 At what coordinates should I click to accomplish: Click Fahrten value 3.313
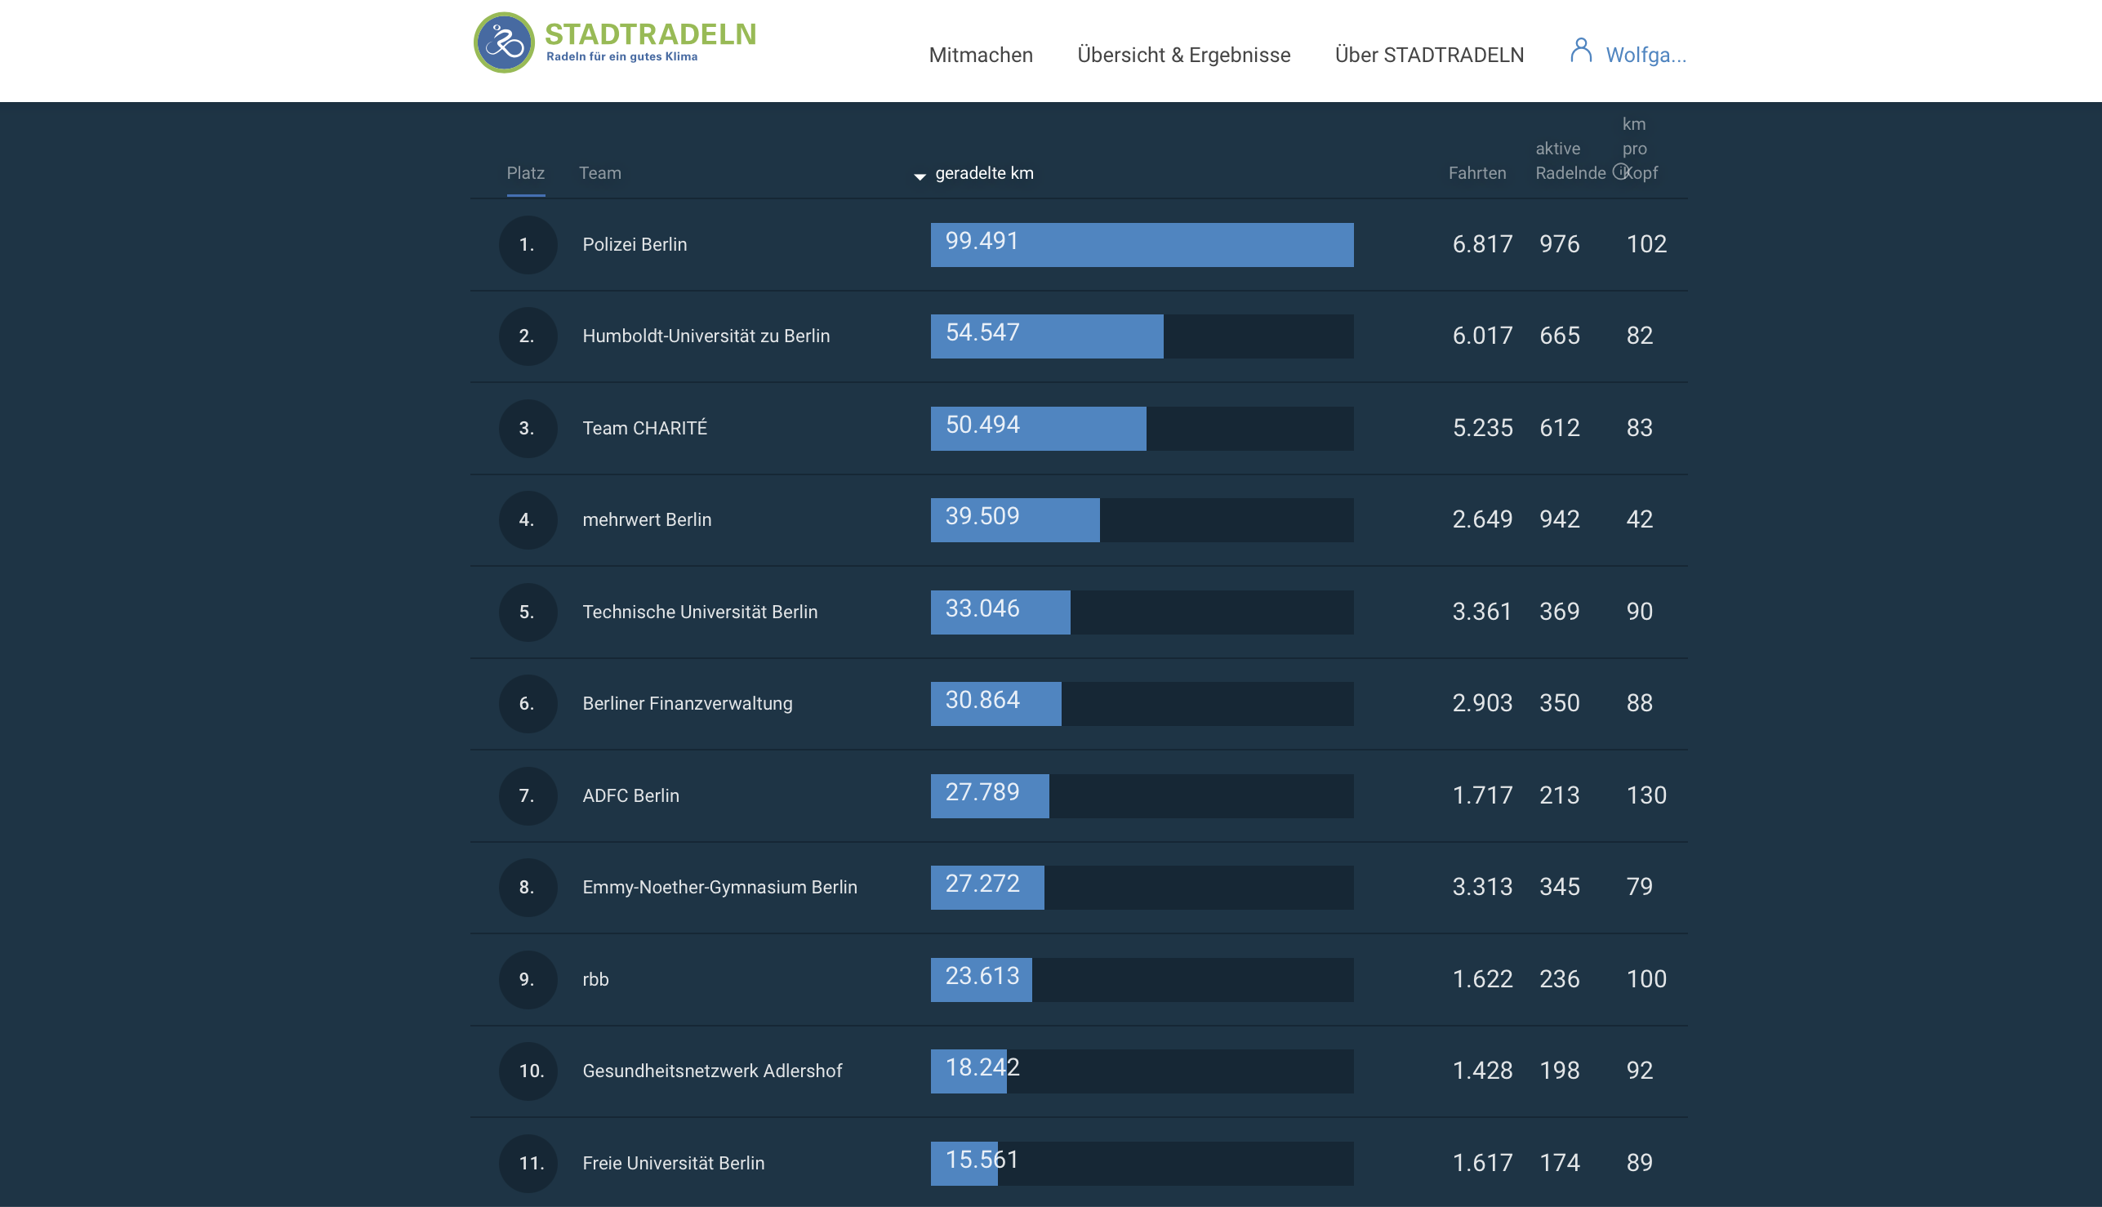pyautogui.click(x=1482, y=886)
